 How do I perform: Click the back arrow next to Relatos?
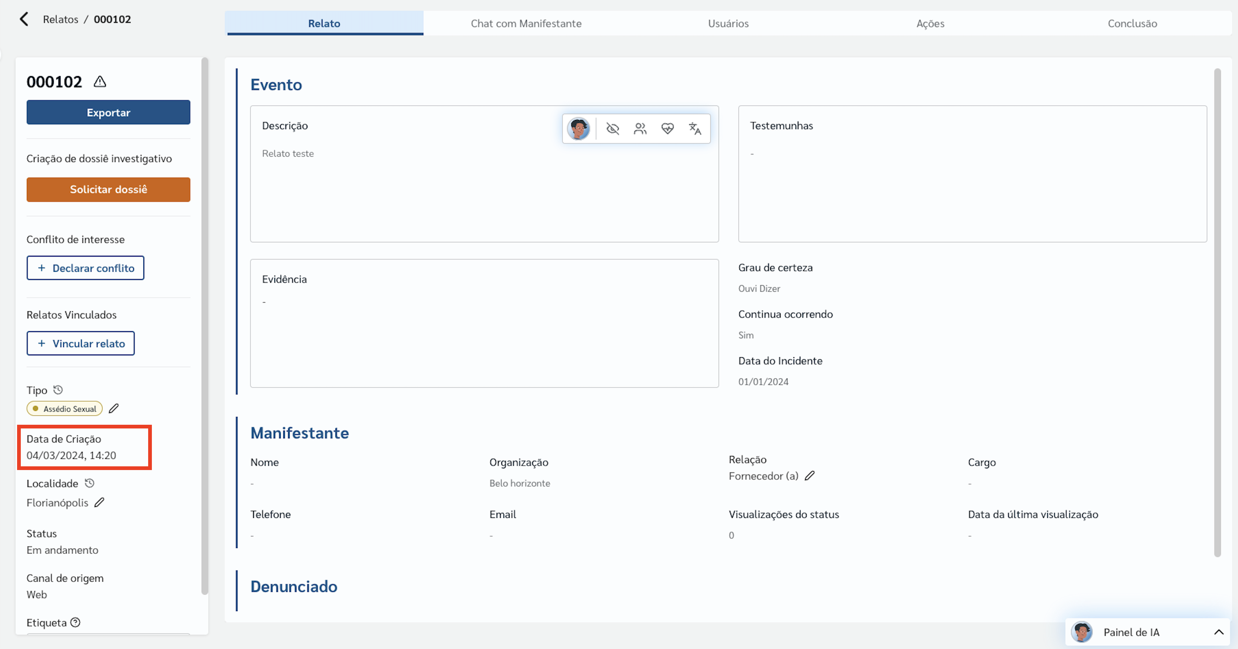click(x=24, y=19)
